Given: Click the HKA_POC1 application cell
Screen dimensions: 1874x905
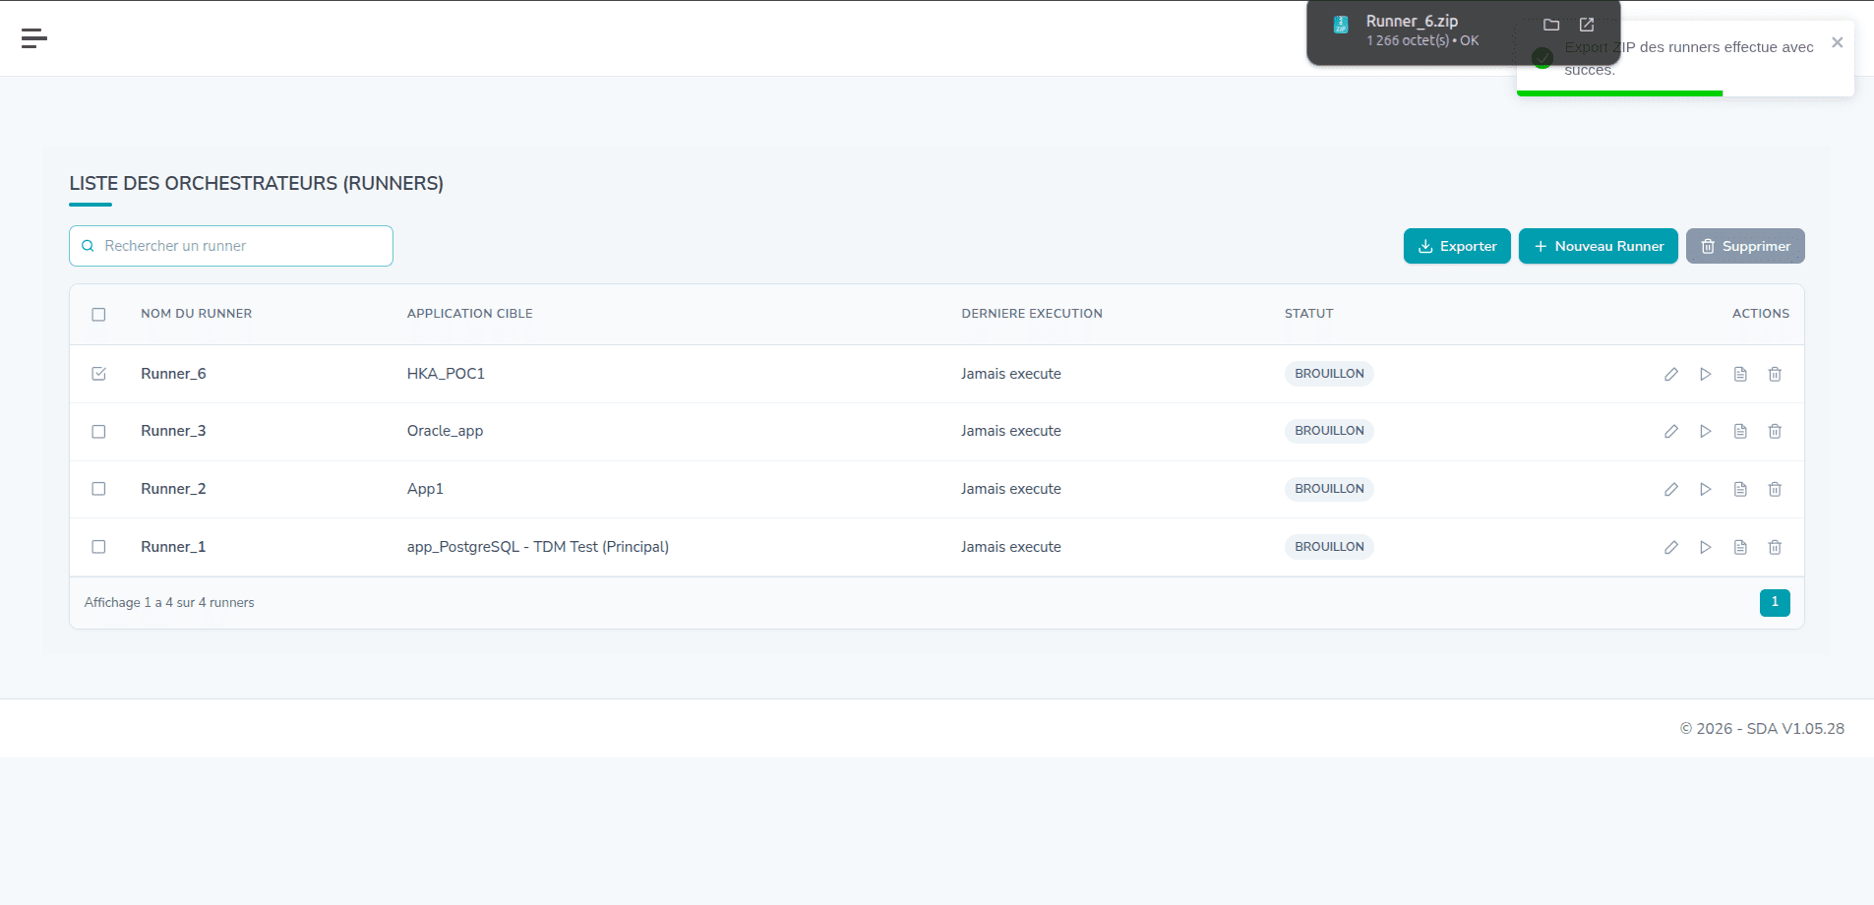Looking at the screenshot, I should tap(446, 374).
